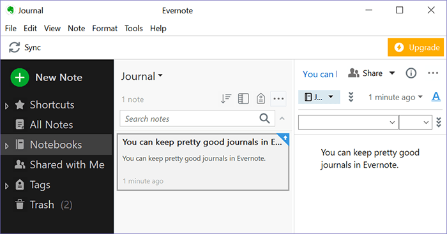
Task: Open the 1 minute ago date dropdown
Action: click(395, 97)
